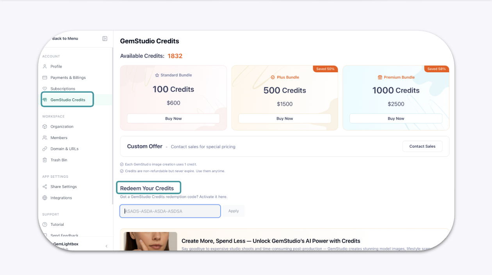Viewport: 492px width, 275px height.
Task: Click Apply to redeem the code
Action: [x=234, y=211]
